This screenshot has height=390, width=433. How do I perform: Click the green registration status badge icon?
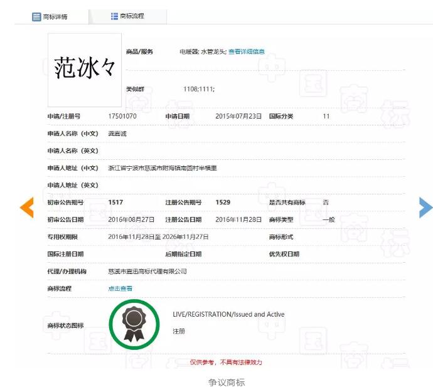pos(134,325)
